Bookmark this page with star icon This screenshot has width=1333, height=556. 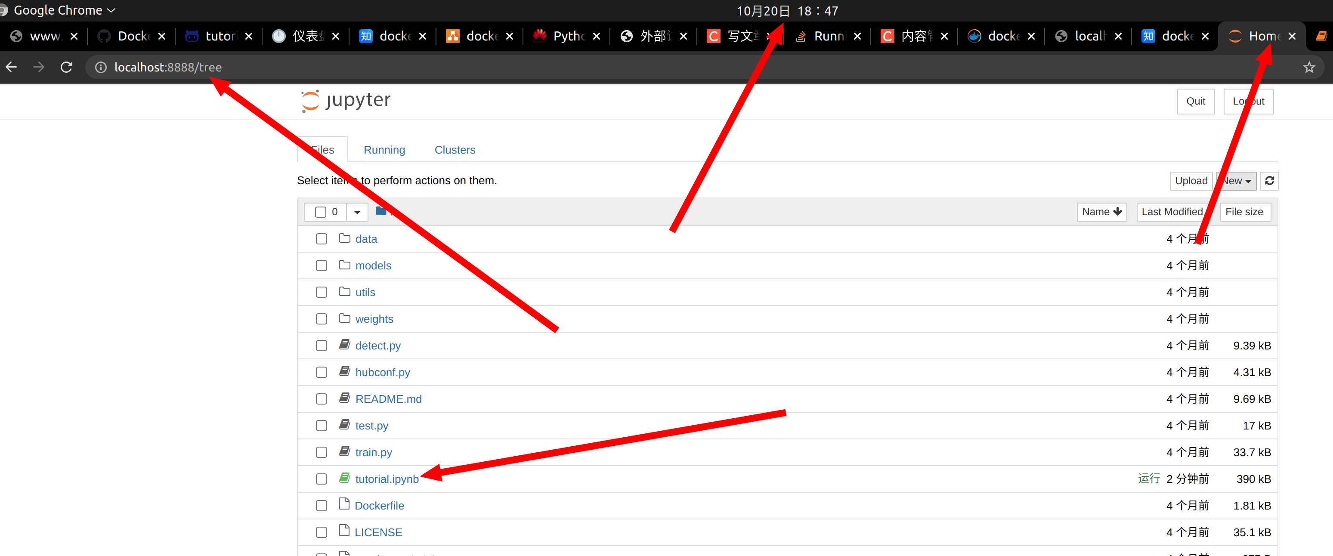pos(1308,67)
